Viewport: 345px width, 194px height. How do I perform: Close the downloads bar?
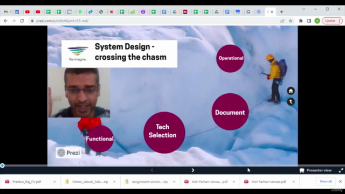click(x=340, y=182)
